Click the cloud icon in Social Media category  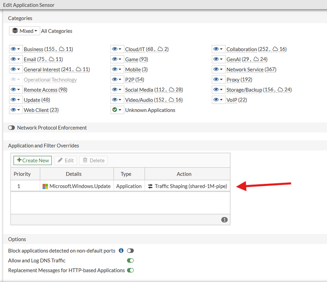[x=171, y=90]
